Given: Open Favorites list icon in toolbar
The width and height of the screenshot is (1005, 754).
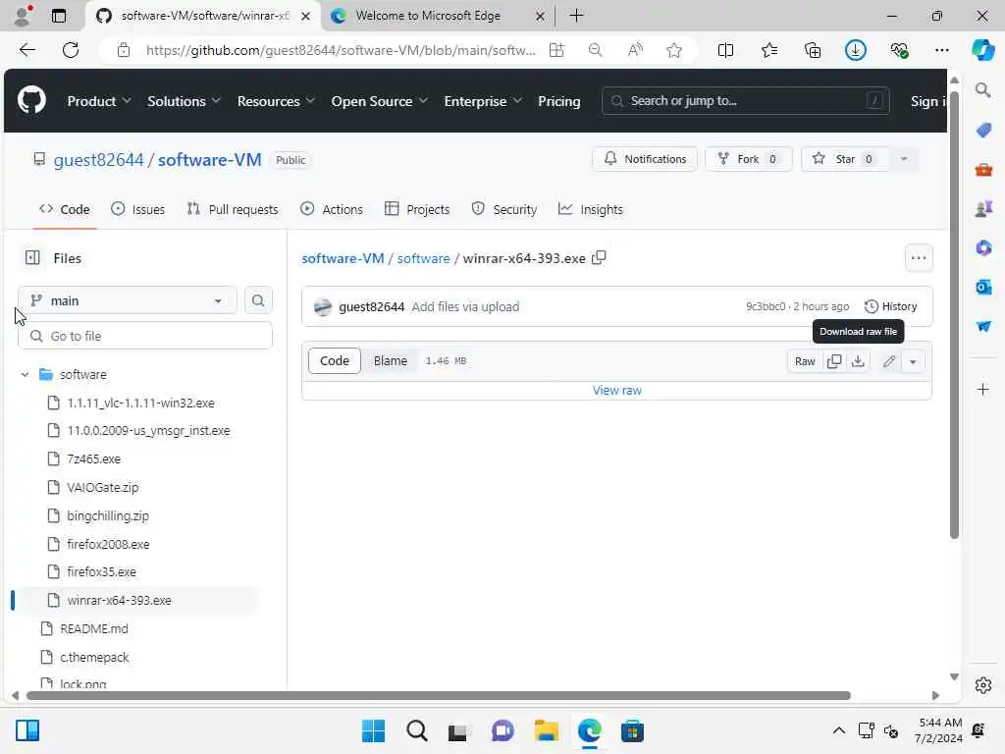Looking at the screenshot, I should click(x=769, y=50).
